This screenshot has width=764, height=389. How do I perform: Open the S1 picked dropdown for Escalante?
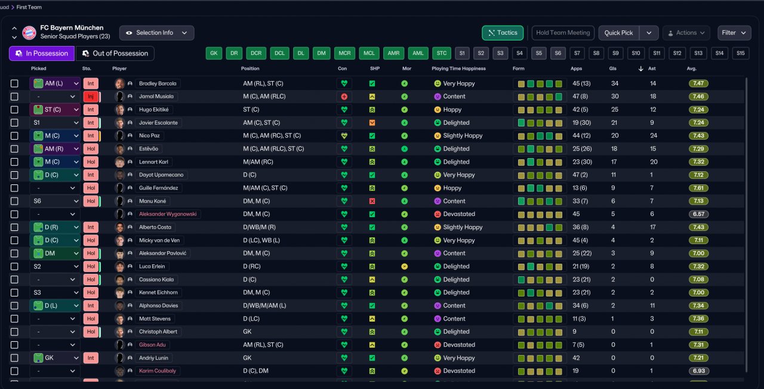[55, 123]
